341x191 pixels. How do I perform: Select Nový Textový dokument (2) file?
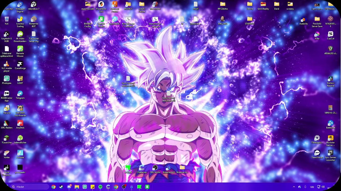tap(128, 81)
